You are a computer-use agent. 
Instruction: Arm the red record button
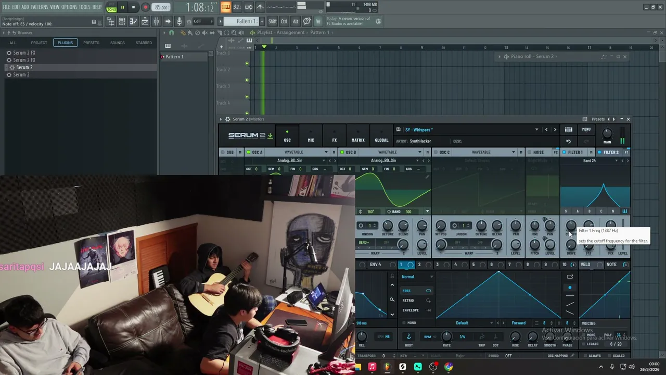point(145,7)
